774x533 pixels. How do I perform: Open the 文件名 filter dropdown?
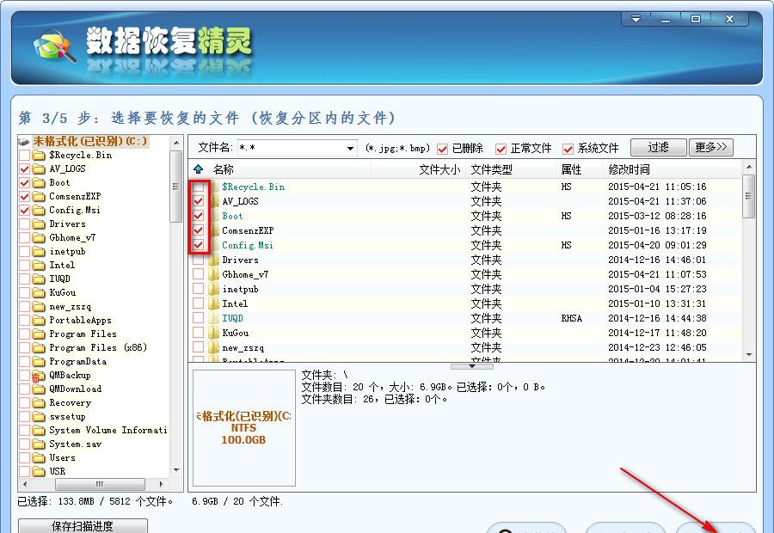(x=350, y=149)
